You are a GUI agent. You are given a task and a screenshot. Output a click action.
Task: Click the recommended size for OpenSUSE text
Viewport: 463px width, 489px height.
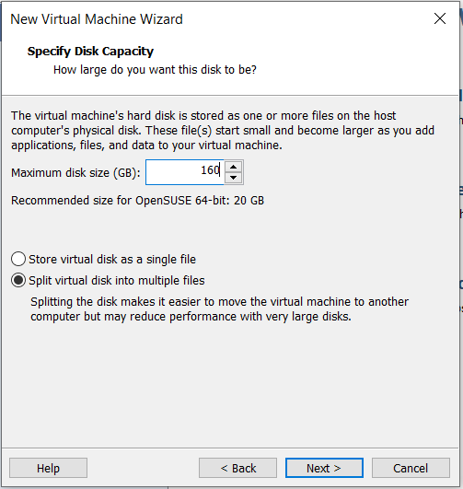click(137, 200)
